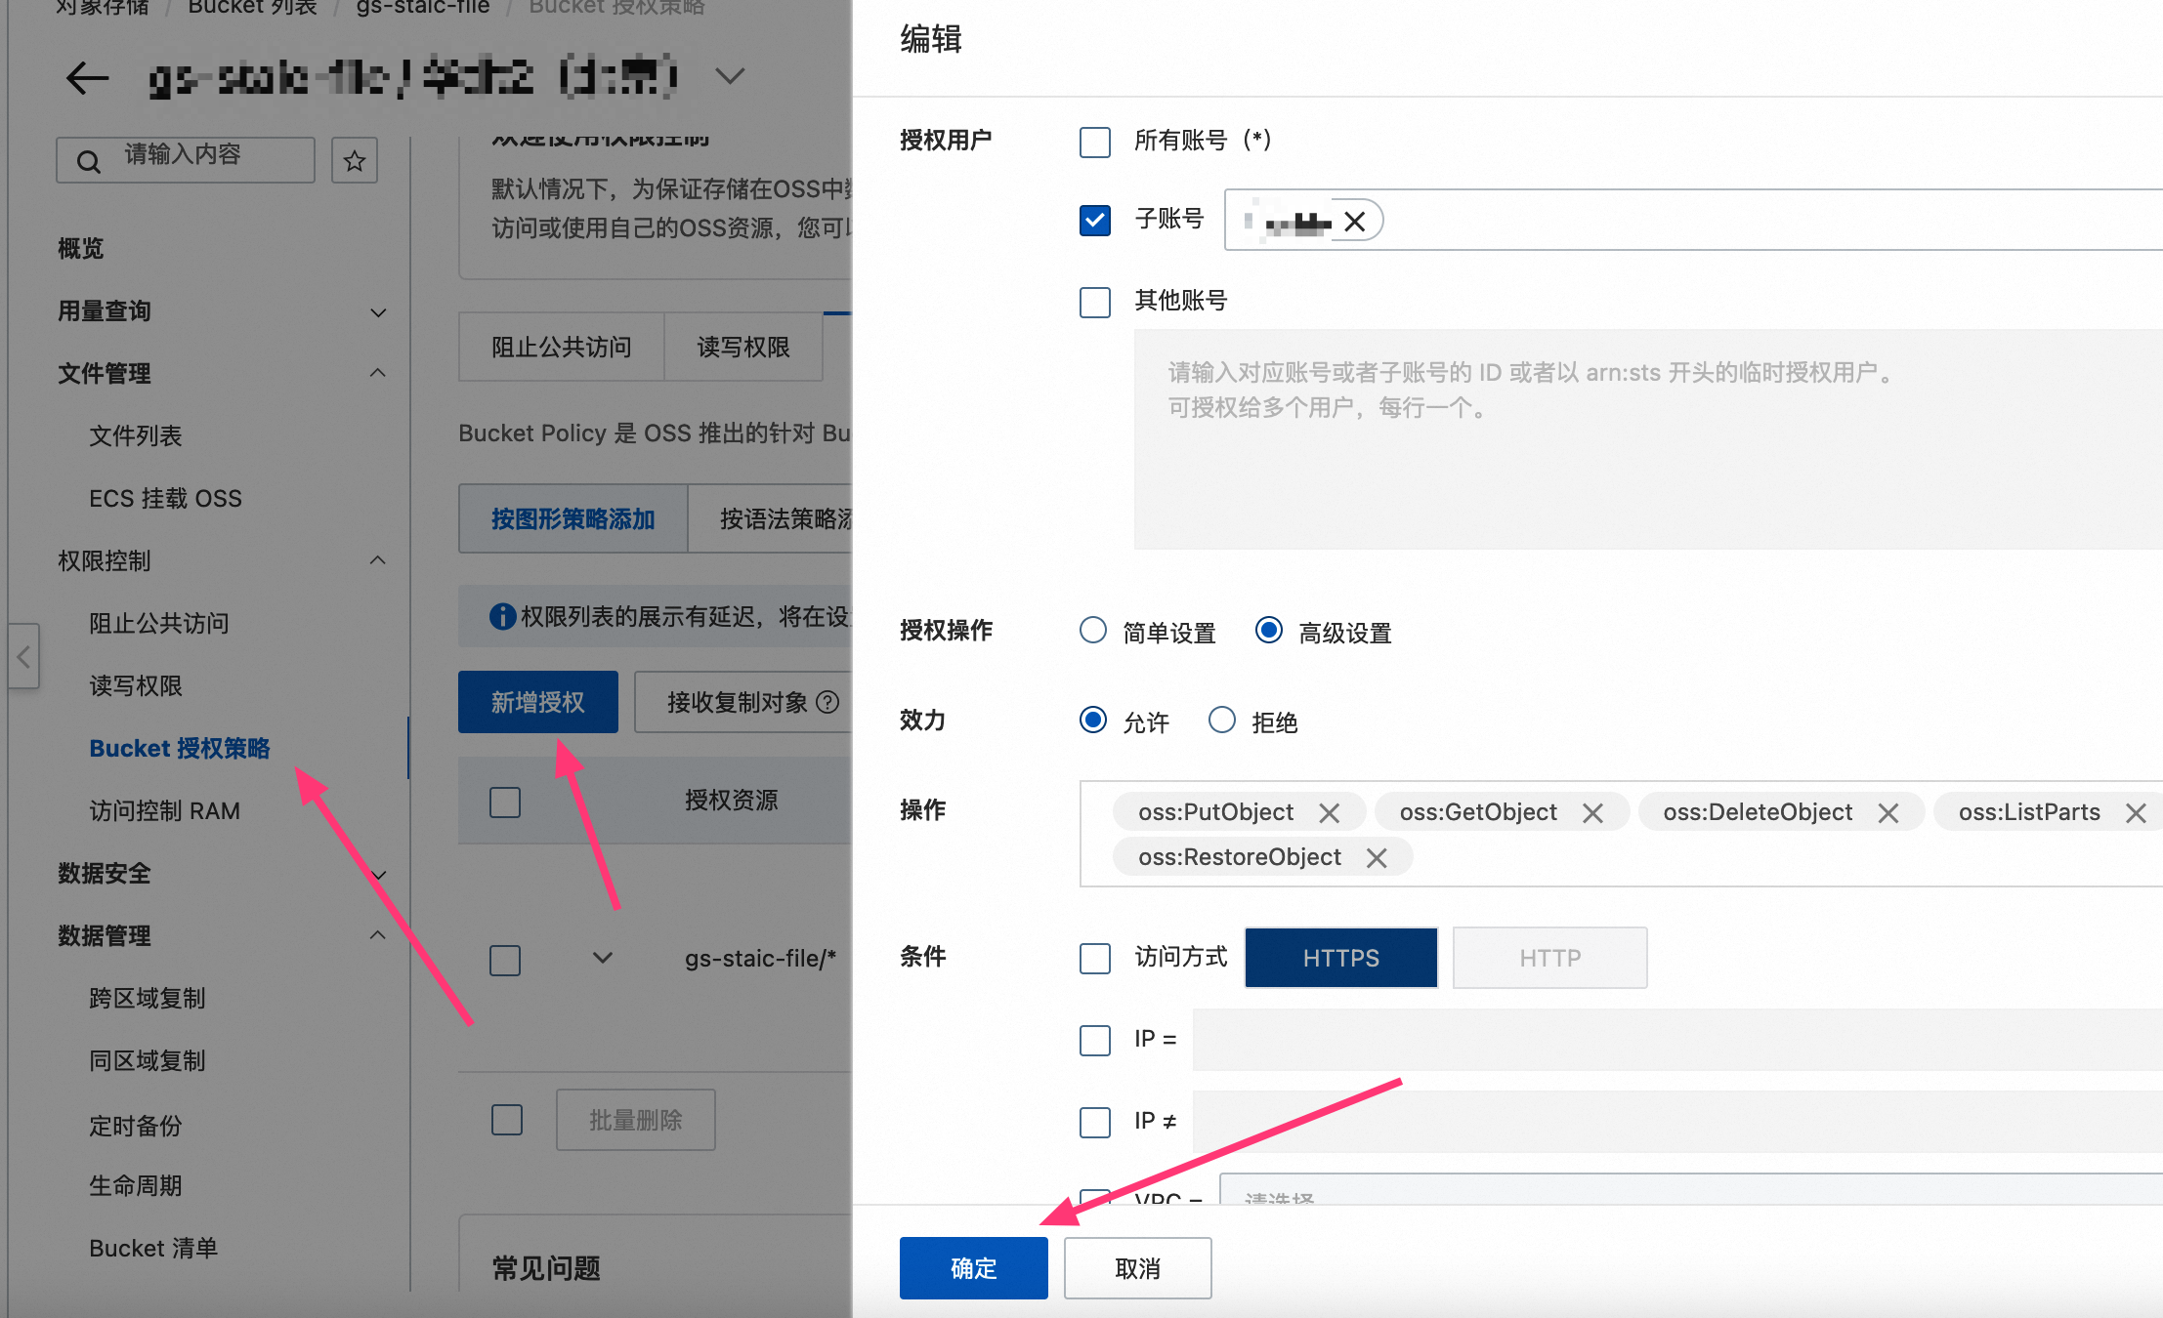Image resolution: width=2163 pixels, height=1318 pixels.
Task: Choose the HTTPS access method button
Action: pos(1341,958)
